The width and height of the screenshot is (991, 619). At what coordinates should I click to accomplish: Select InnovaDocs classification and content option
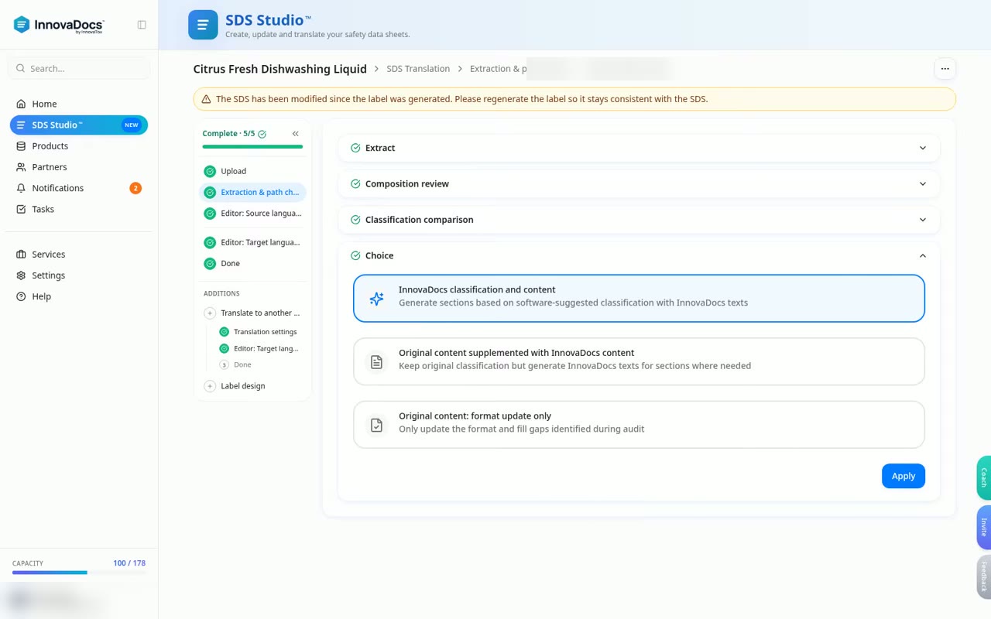click(640, 298)
